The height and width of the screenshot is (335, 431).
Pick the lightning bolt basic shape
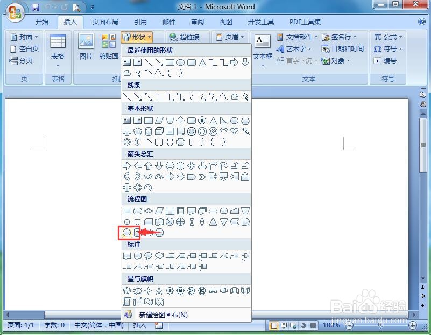pyautogui.click(x=245, y=131)
